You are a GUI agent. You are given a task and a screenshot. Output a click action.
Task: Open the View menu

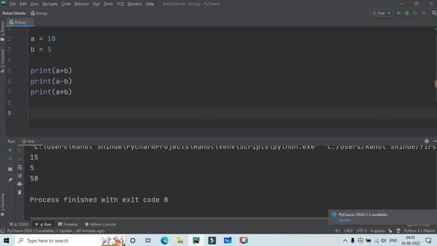(x=34, y=4)
